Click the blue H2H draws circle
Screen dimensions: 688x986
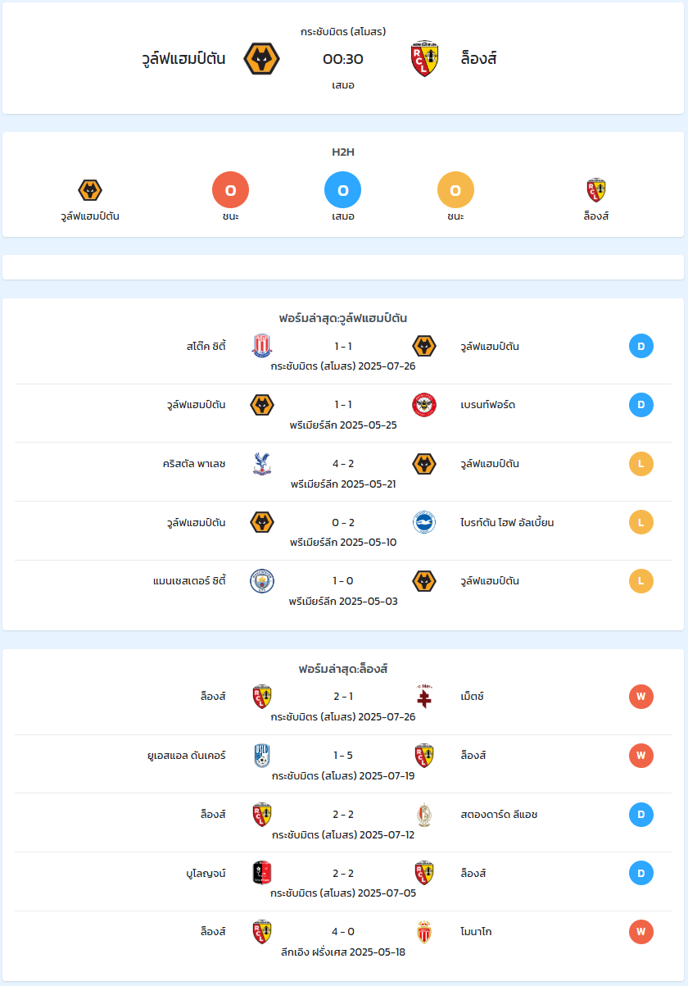click(x=343, y=190)
